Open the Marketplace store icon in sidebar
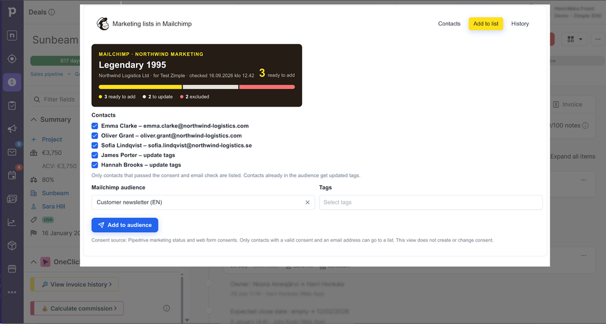The height and width of the screenshot is (324, 606). click(12, 269)
